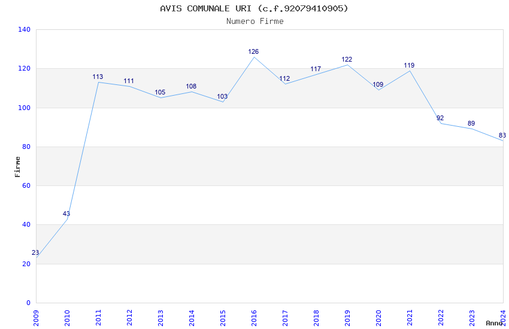Select data label 108 for 2014
Viewport: 509px width, 329px height.
[191, 86]
